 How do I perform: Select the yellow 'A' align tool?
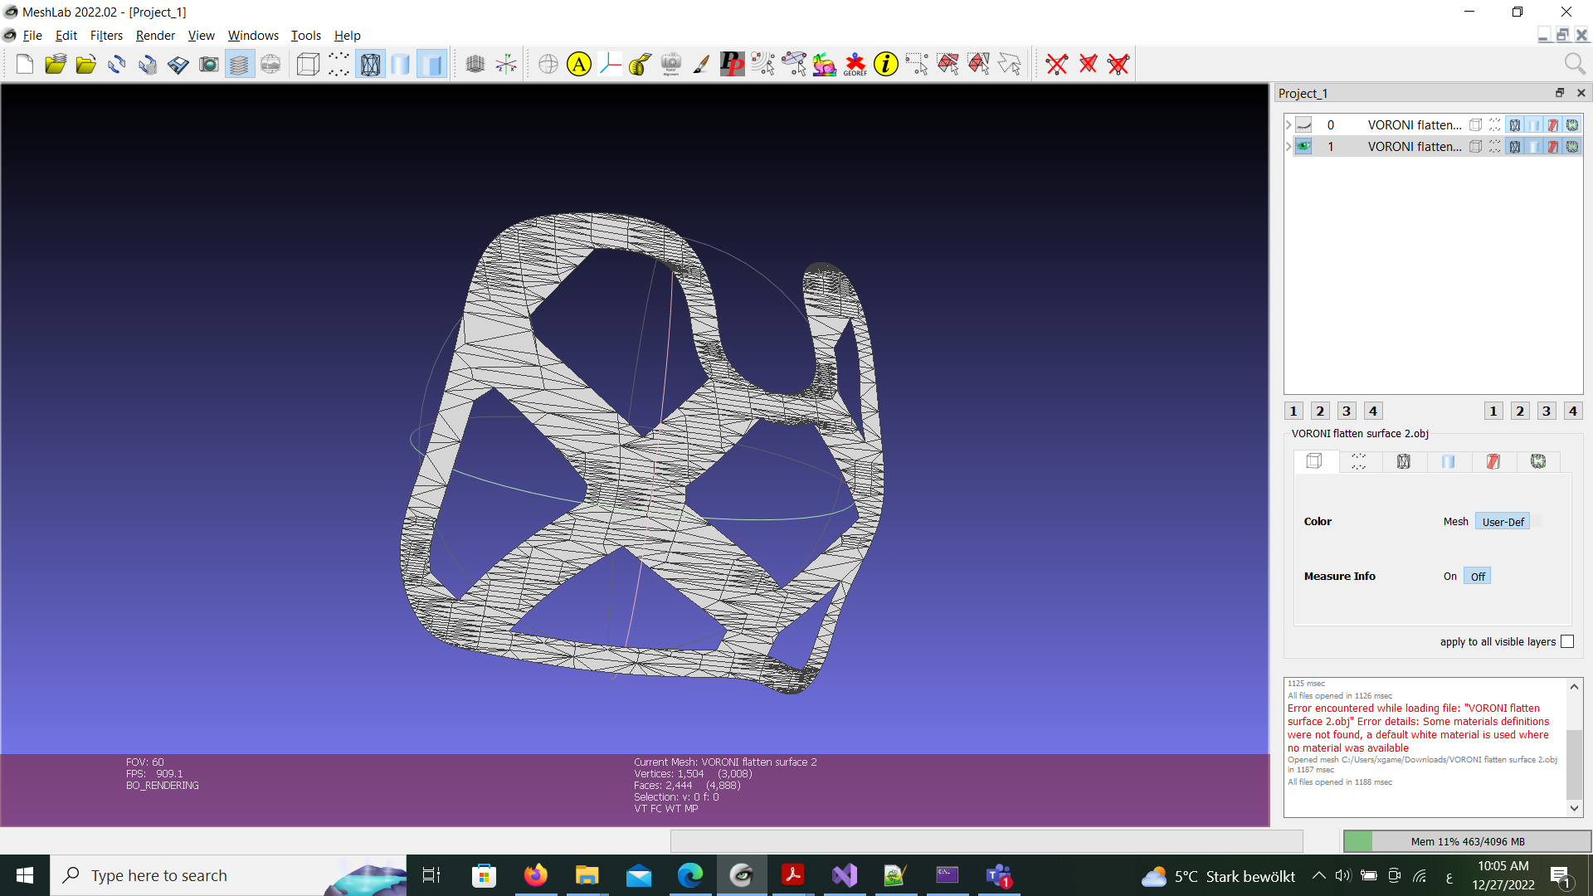(x=579, y=64)
